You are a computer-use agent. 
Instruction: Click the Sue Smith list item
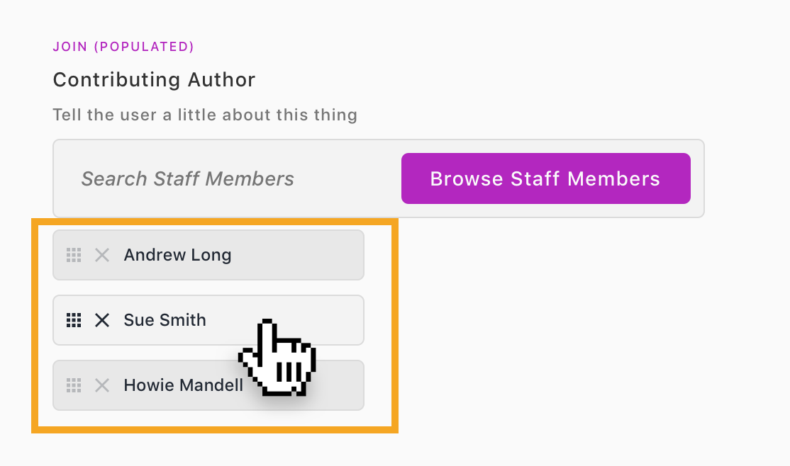pyautogui.click(x=208, y=320)
